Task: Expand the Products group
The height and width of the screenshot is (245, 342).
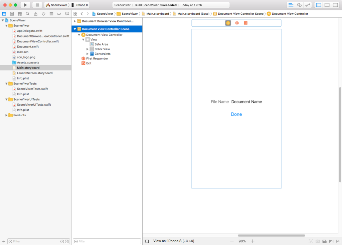Action: pyautogui.click(x=7, y=115)
